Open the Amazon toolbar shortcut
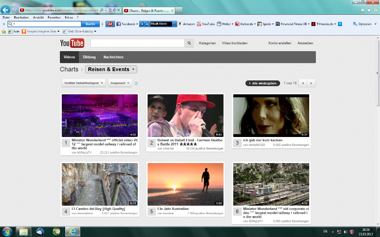 [187, 24]
